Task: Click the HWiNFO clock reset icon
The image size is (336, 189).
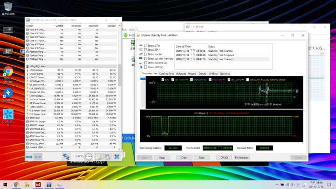Action: tap(89, 157)
